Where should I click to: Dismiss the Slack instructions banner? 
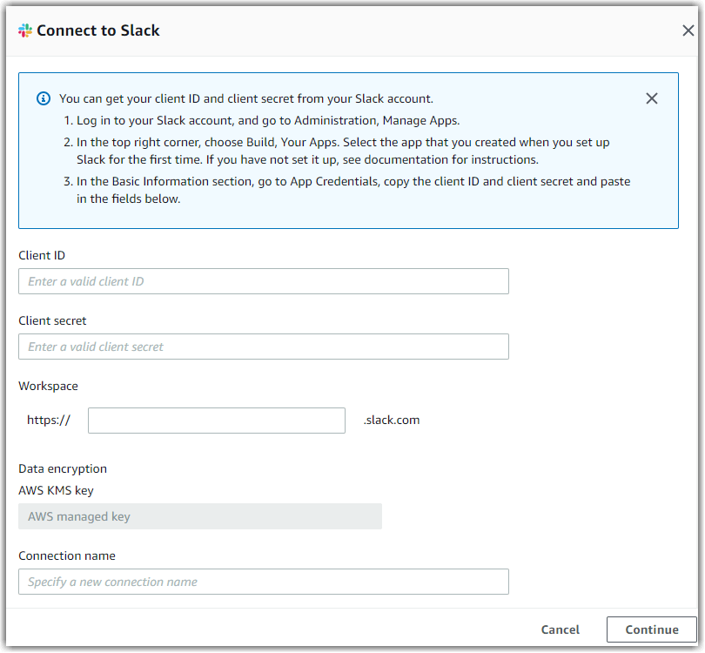pos(652,98)
